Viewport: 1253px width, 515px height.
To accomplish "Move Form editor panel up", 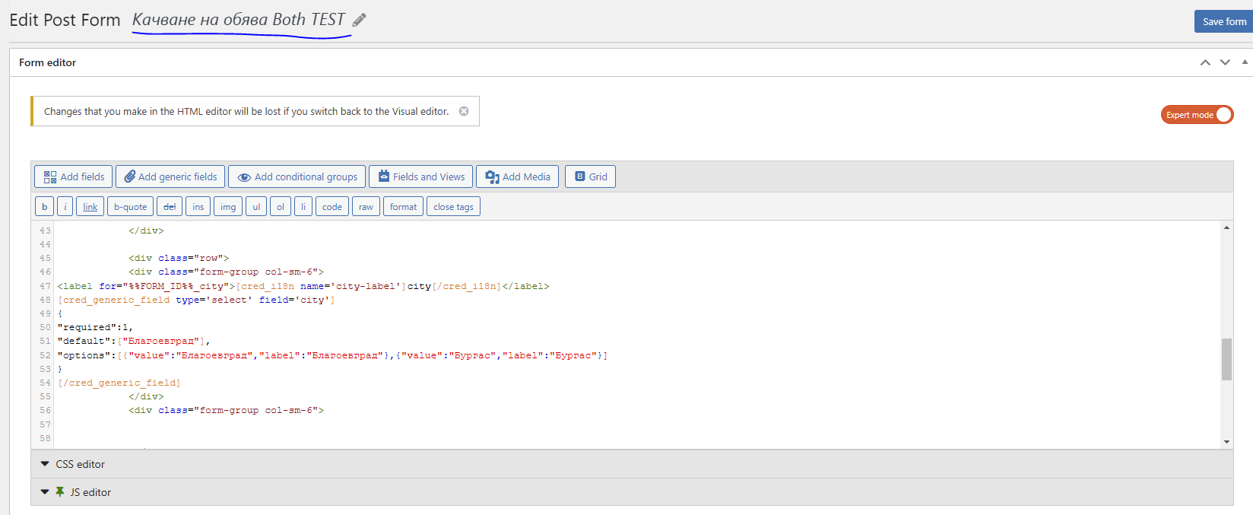I will pos(1205,62).
